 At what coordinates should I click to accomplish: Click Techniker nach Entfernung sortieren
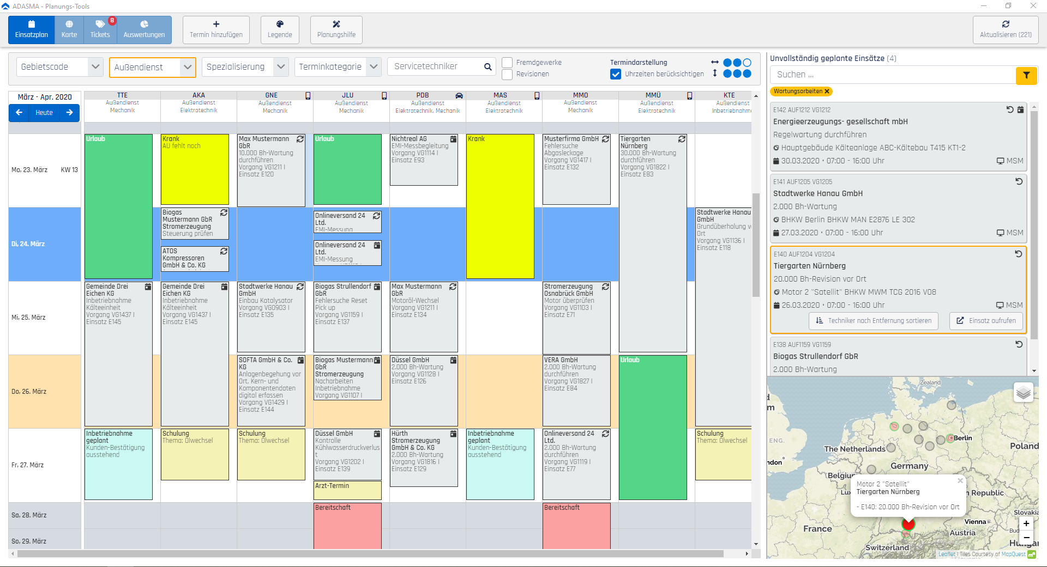[873, 321]
